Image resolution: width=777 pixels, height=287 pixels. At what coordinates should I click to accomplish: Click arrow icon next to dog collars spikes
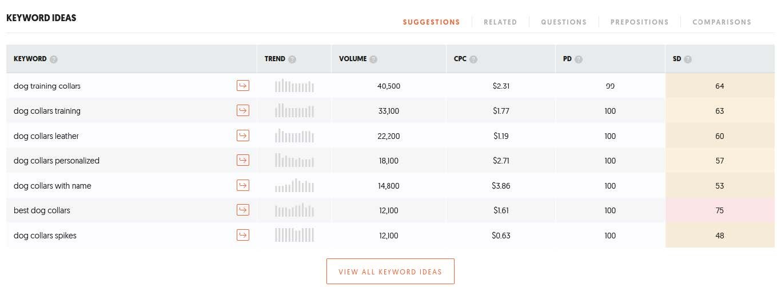pos(243,235)
